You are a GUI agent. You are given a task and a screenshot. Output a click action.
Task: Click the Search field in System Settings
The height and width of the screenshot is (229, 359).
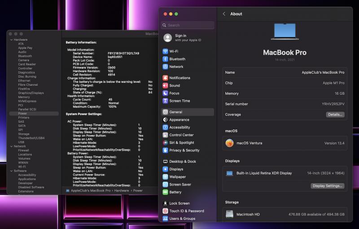(x=188, y=25)
